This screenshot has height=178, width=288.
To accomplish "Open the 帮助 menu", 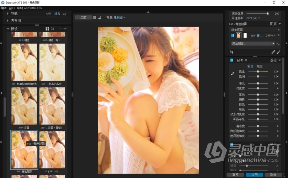I will [x=20, y=8].
